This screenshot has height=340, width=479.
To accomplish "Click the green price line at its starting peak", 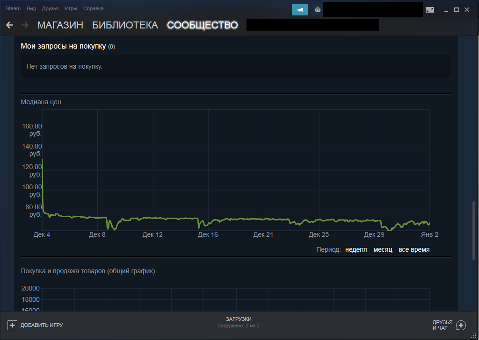I will click(x=42, y=160).
